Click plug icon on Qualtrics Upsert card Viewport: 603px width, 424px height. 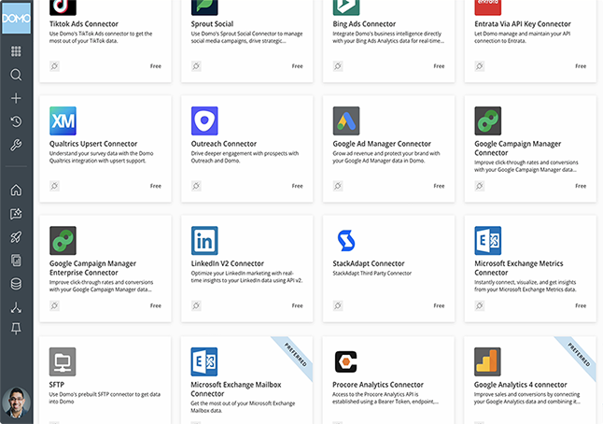pyautogui.click(x=55, y=186)
